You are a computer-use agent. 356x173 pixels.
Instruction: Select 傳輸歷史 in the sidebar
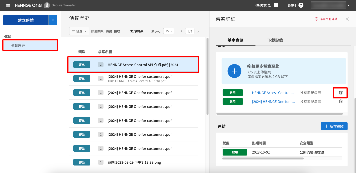[x=30, y=46]
